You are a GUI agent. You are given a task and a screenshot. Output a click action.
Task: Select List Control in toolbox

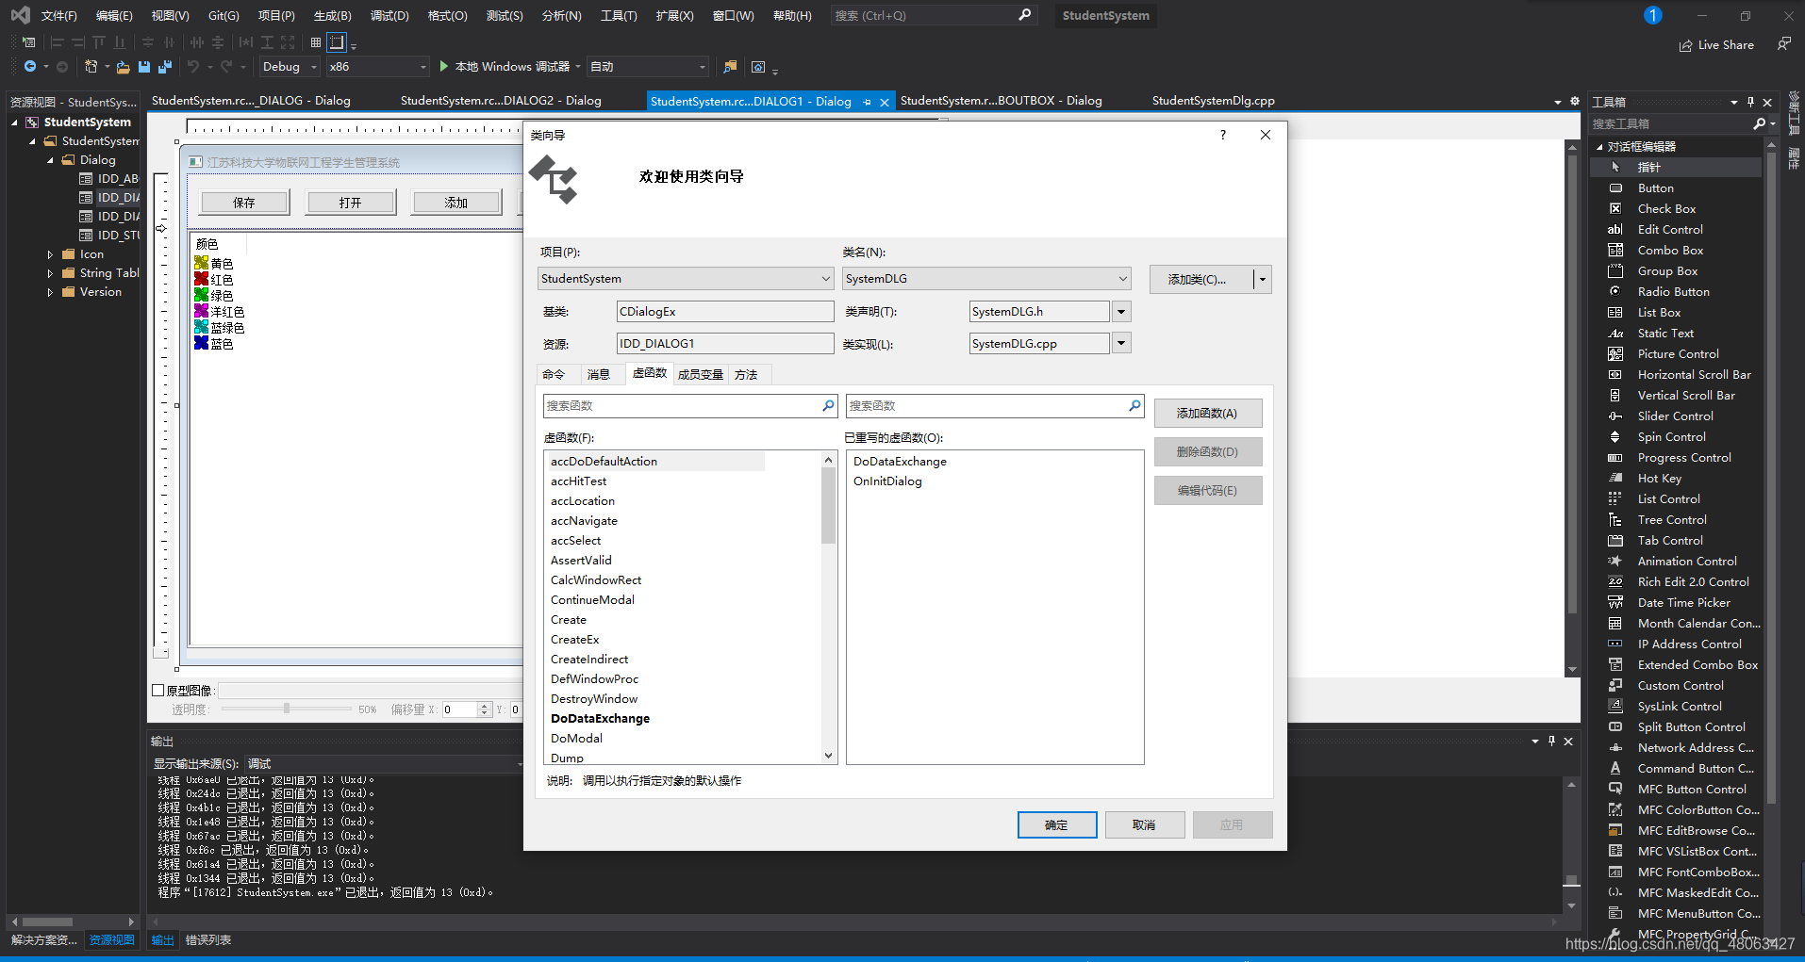(1675, 499)
